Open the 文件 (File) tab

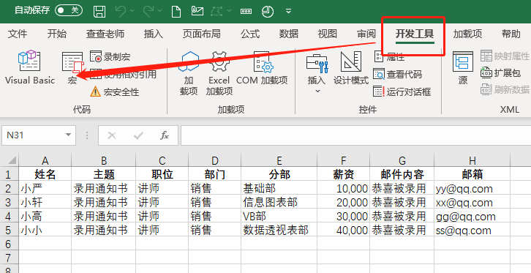click(x=18, y=34)
